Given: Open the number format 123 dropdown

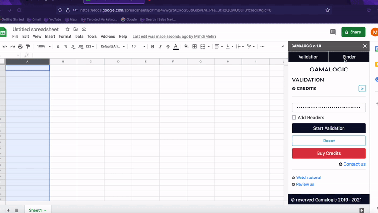Looking at the screenshot, I should pos(90,46).
